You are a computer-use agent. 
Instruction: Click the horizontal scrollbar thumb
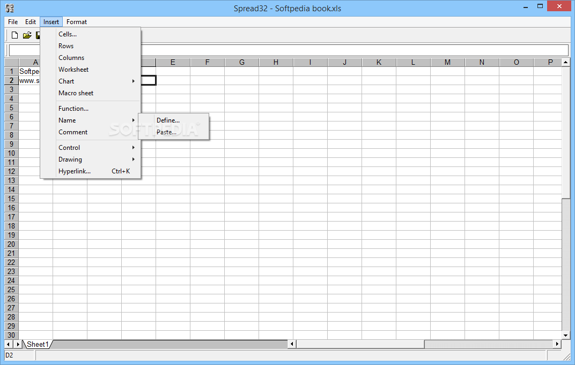360,344
